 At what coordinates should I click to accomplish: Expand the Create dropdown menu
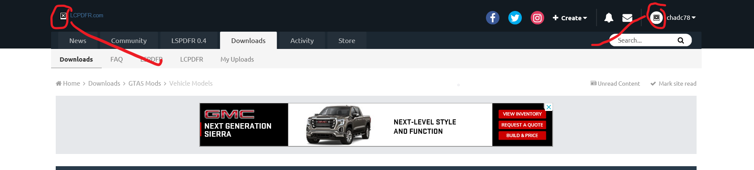pyautogui.click(x=570, y=18)
